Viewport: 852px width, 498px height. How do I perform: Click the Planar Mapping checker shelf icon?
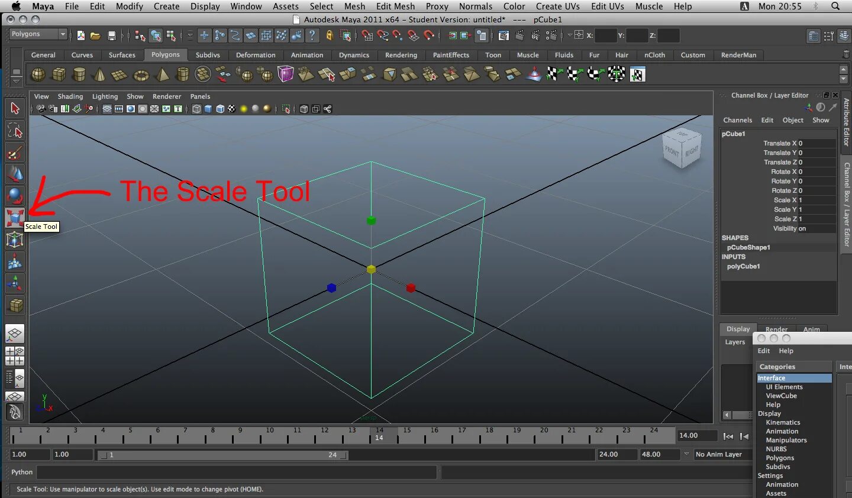[x=554, y=75]
